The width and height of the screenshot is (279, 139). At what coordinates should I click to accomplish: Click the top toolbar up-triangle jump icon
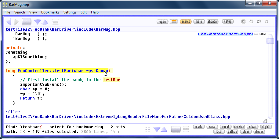[45, 22]
